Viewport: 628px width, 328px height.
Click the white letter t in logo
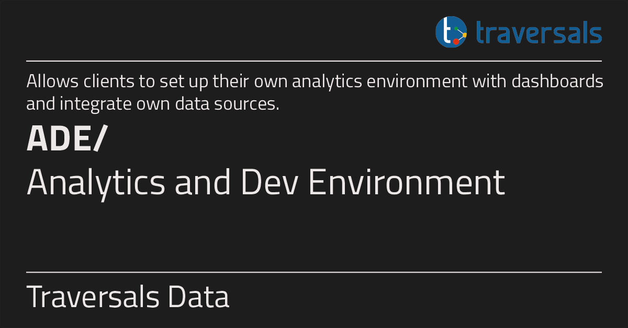tap(447, 30)
